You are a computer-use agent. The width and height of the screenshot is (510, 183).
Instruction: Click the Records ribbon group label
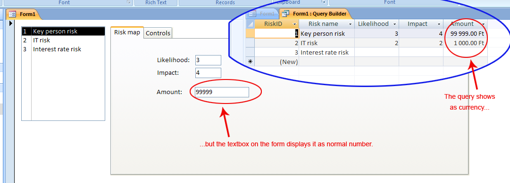[x=225, y=3]
